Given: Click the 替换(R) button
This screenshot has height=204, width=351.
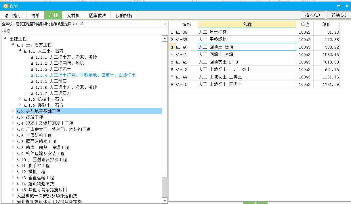Looking at the screenshot, I should coord(339,15).
